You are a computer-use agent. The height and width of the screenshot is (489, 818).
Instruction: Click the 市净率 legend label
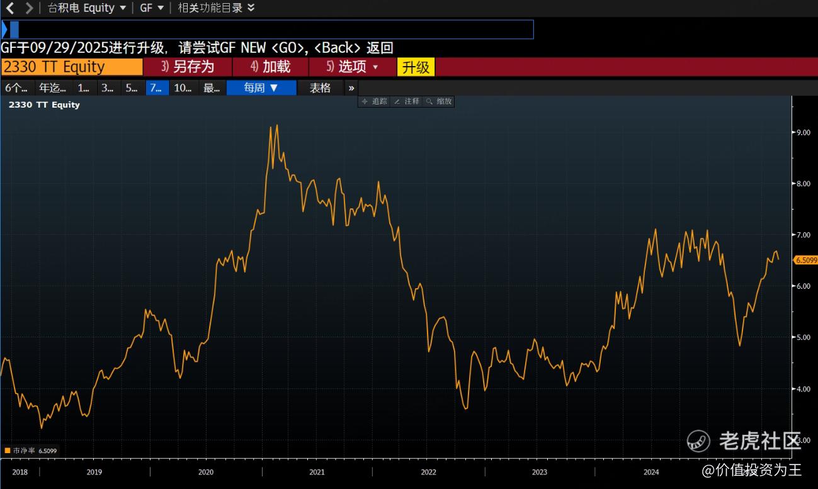point(24,451)
